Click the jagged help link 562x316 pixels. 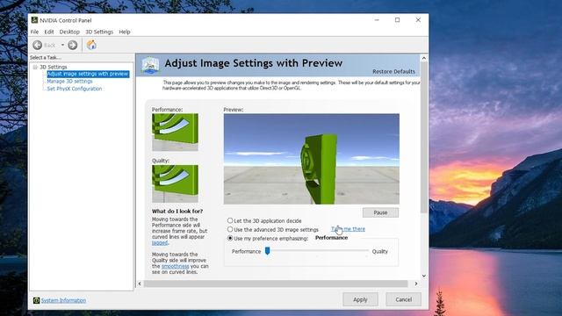[160, 243]
